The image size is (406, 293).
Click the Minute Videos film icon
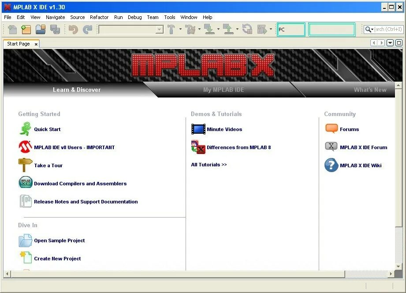(x=198, y=129)
